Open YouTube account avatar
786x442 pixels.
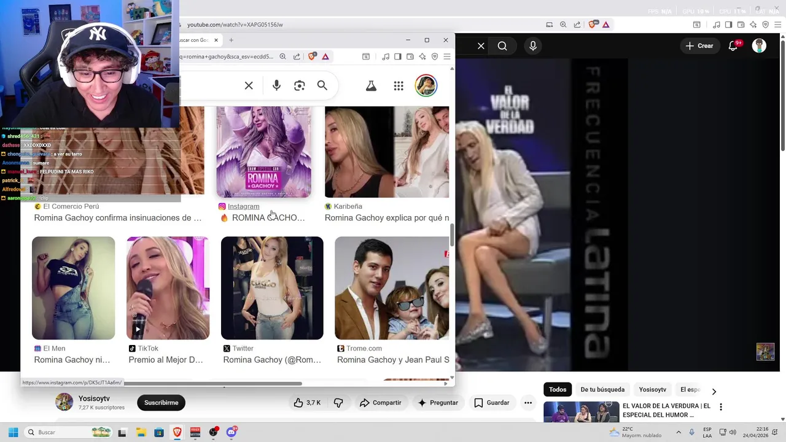(760, 46)
